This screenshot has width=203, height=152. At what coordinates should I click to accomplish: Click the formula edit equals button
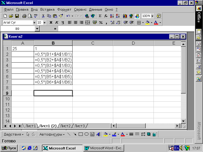pos(55,29)
